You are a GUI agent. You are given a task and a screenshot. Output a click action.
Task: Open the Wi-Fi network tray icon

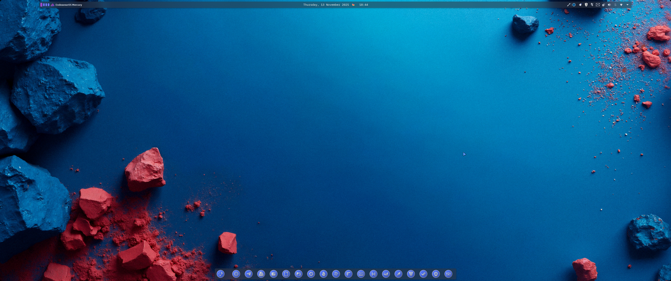coord(621,5)
